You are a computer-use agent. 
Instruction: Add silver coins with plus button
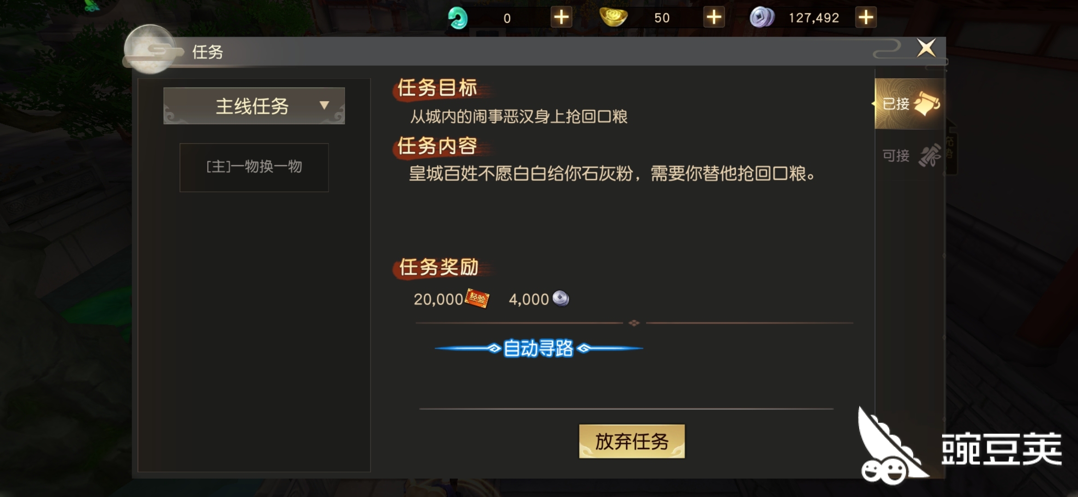(x=866, y=18)
